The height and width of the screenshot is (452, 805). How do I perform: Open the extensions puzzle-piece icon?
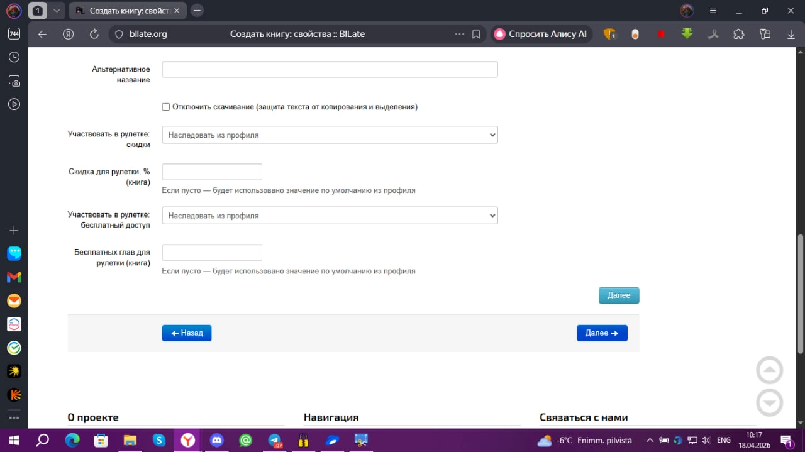coord(739,35)
